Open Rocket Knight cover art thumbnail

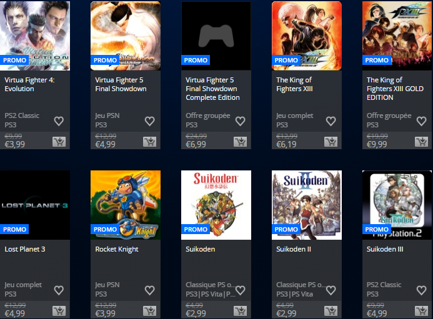click(126, 205)
